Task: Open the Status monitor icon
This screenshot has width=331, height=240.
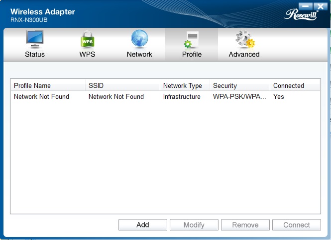Action: (35, 39)
